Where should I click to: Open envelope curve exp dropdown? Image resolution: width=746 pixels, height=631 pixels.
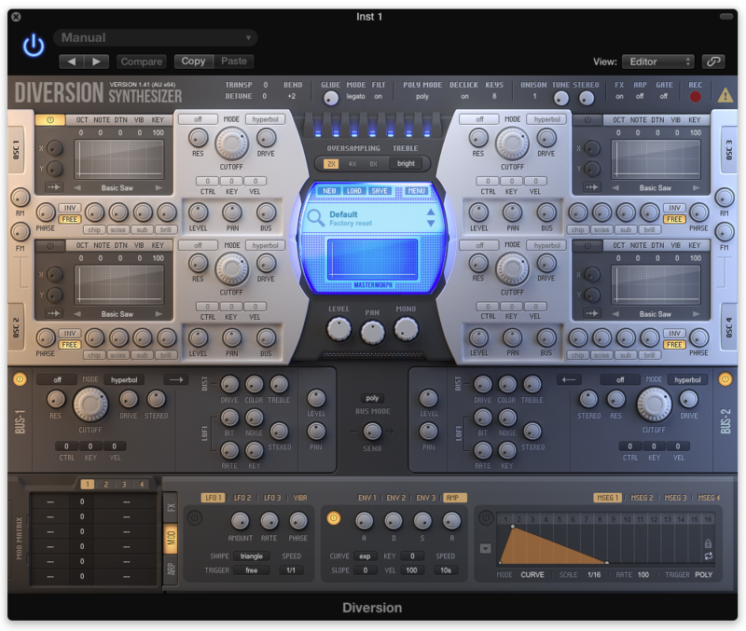[365, 556]
